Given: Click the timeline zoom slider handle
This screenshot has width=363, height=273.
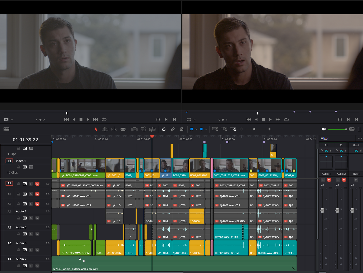Looking at the screenshot, I should [x=254, y=129].
